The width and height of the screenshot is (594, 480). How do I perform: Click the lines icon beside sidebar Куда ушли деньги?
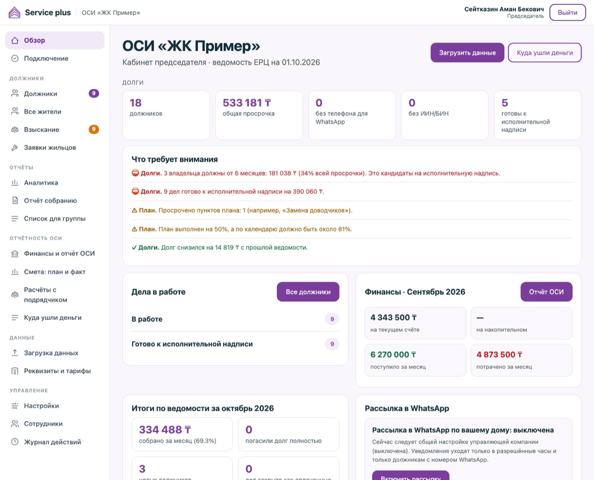[15, 318]
